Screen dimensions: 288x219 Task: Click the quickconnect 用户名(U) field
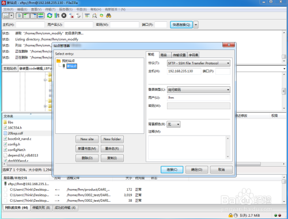[78, 25]
